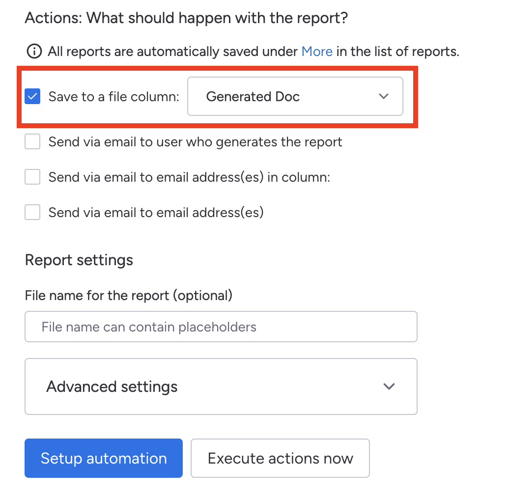This screenshot has height=495, width=508.
Task: Click the Execute actions now button
Action: click(x=280, y=458)
